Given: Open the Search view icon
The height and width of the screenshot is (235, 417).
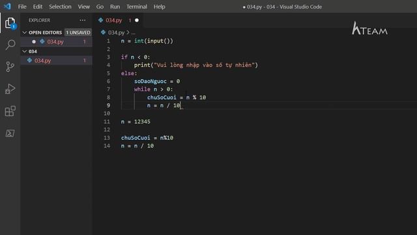Looking at the screenshot, I should tap(10, 45).
